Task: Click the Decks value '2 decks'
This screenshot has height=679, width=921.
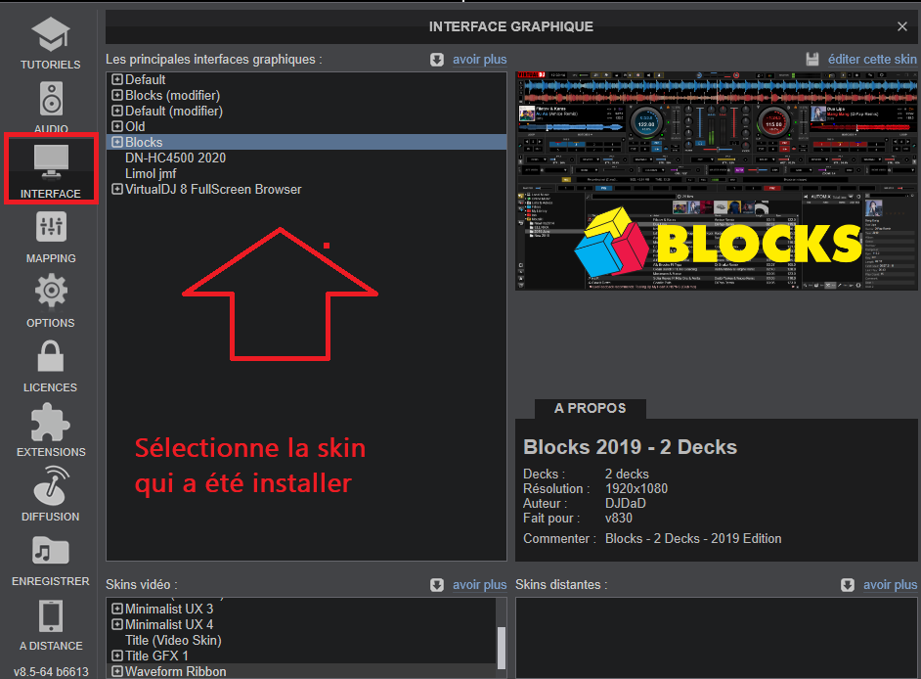Action: tap(627, 474)
